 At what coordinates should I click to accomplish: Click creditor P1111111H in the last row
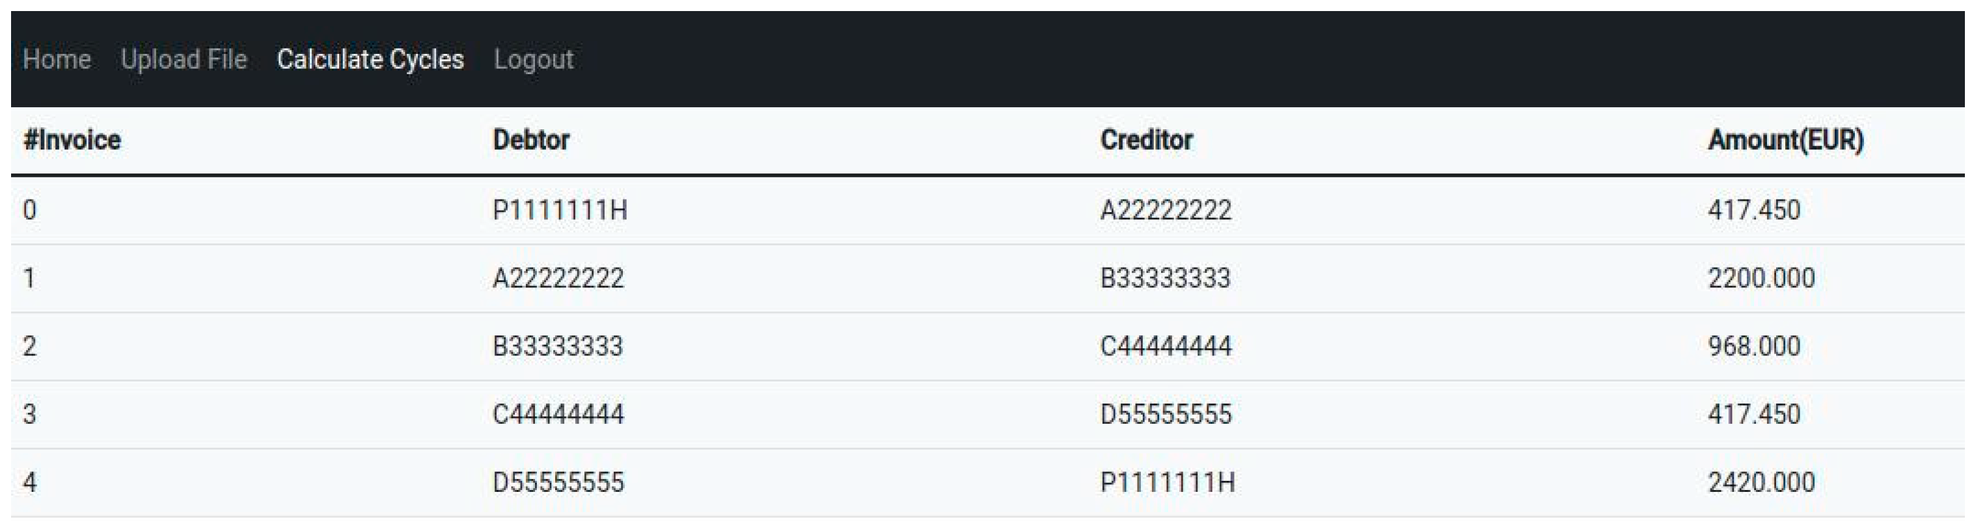pos(1167,482)
